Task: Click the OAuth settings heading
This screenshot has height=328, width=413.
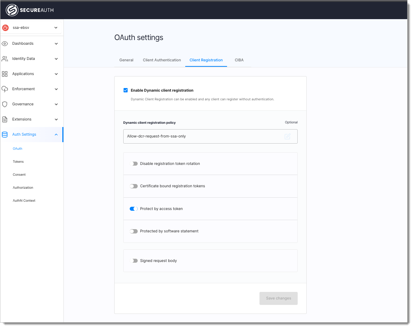Action: click(x=139, y=38)
